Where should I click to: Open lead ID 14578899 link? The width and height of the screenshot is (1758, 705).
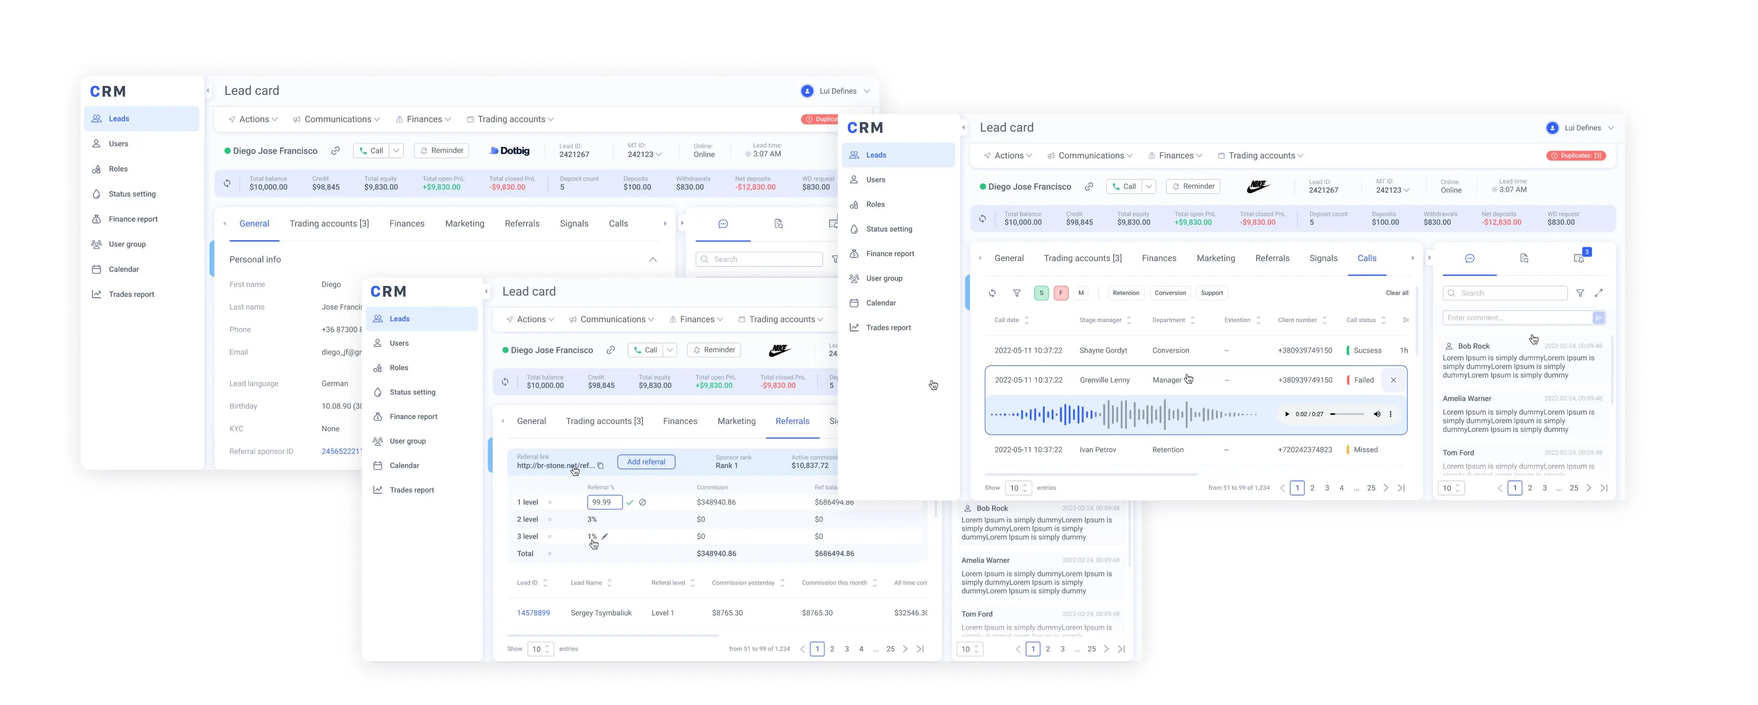pyautogui.click(x=534, y=613)
